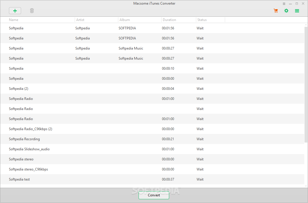Click the 00:00:10 duration cell
Viewport: 308px width, 203px height.
tap(168, 68)
